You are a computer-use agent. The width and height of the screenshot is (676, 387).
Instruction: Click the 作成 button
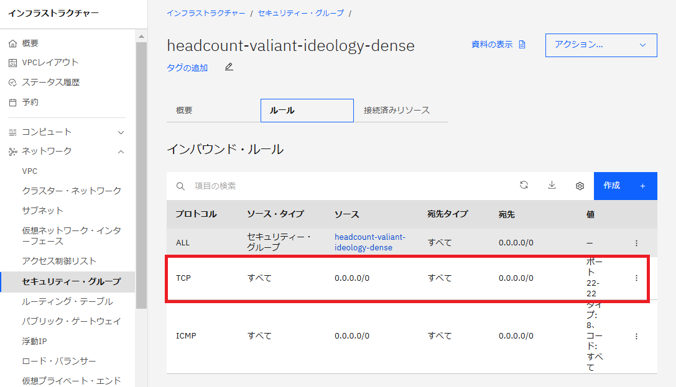point(625,186)
